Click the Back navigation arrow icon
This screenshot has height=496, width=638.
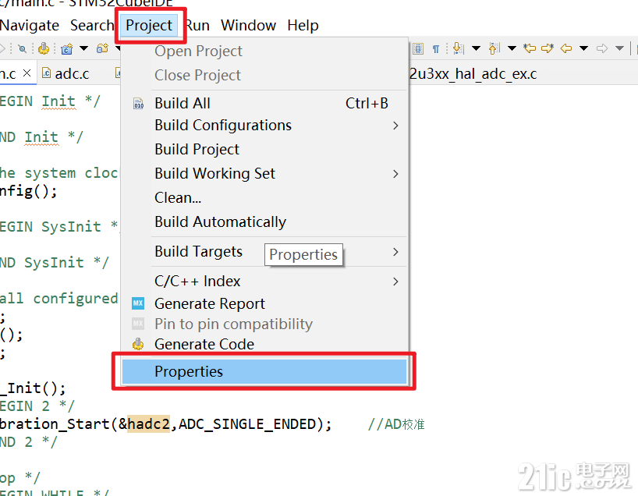tap(566, 49)
